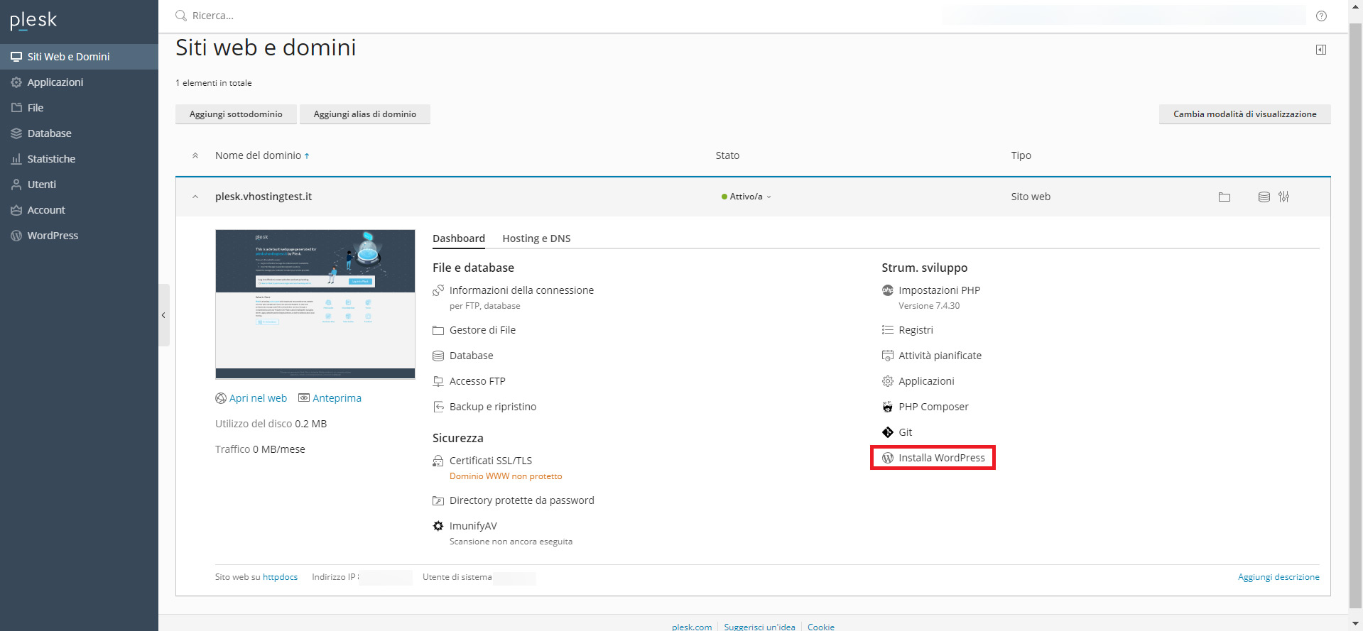Open File in the sidebar
Screen dimensions: 1363x631
(x=79, y=108)
